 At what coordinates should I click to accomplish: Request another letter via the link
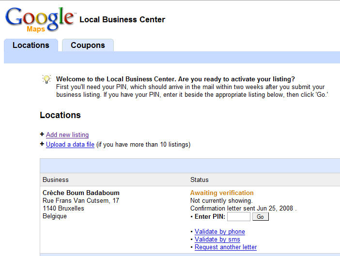(x=226, y=247)
